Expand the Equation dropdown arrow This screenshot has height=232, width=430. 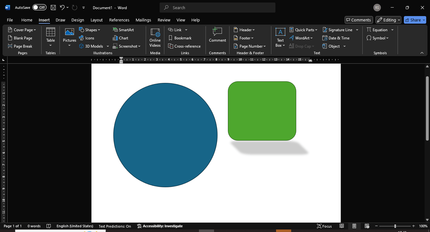392,30
